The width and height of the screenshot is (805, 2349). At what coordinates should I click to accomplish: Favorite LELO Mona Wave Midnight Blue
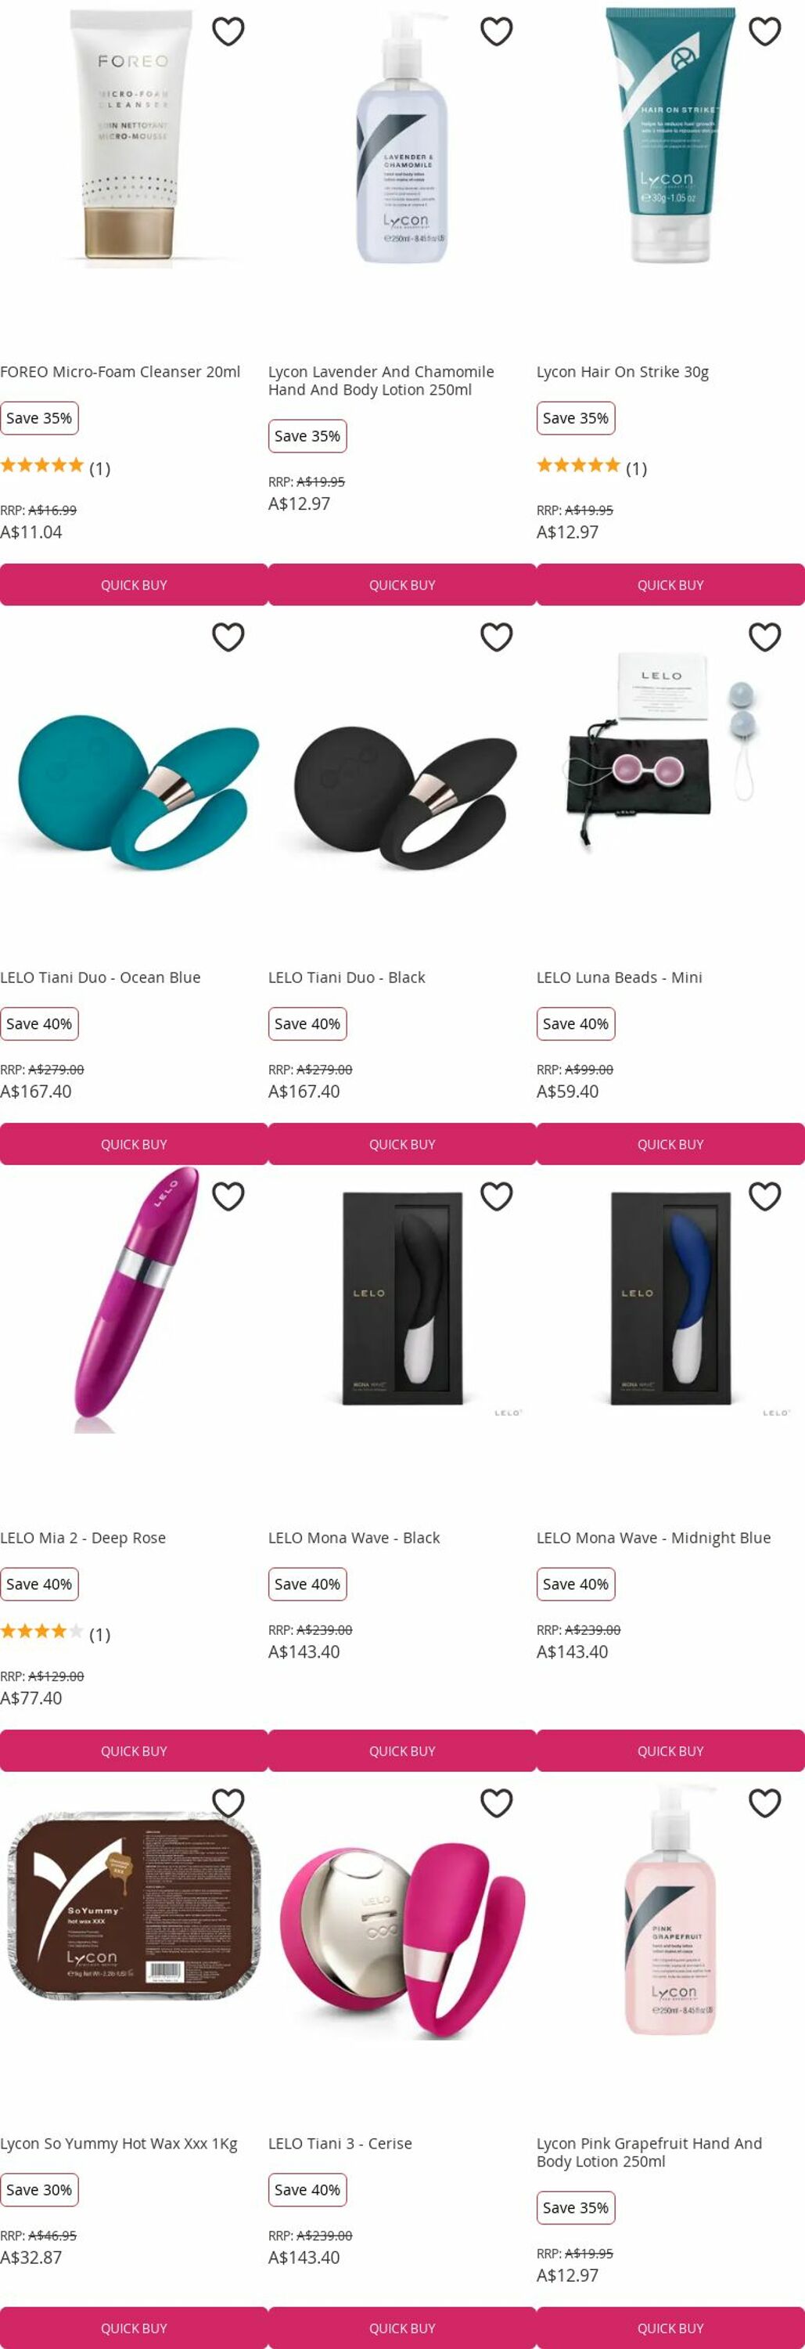[765, 1196]
